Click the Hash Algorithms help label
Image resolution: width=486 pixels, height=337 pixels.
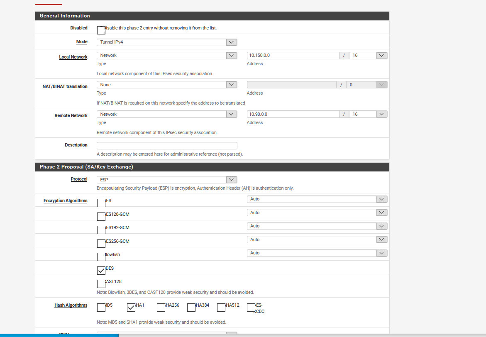point(71,305)
